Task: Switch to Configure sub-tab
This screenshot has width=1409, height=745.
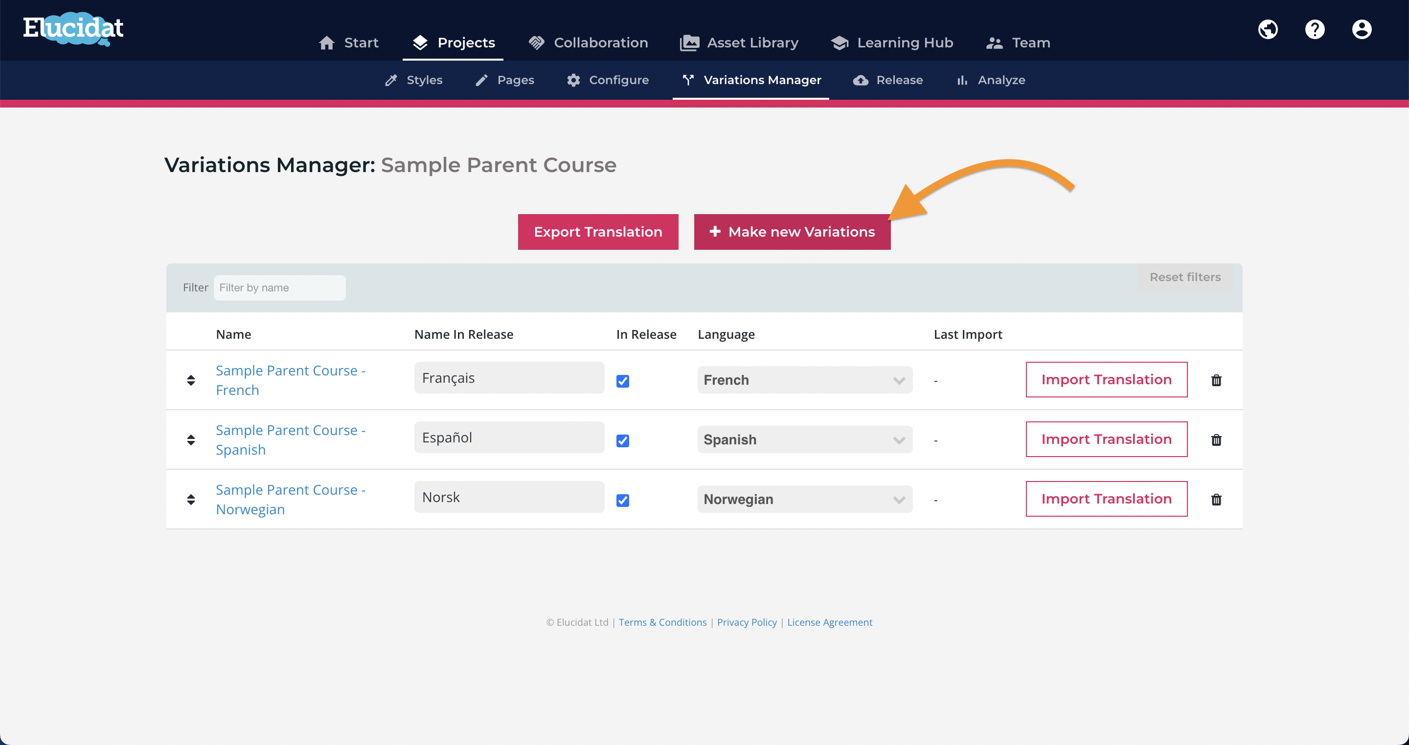Action: point(607,80)
